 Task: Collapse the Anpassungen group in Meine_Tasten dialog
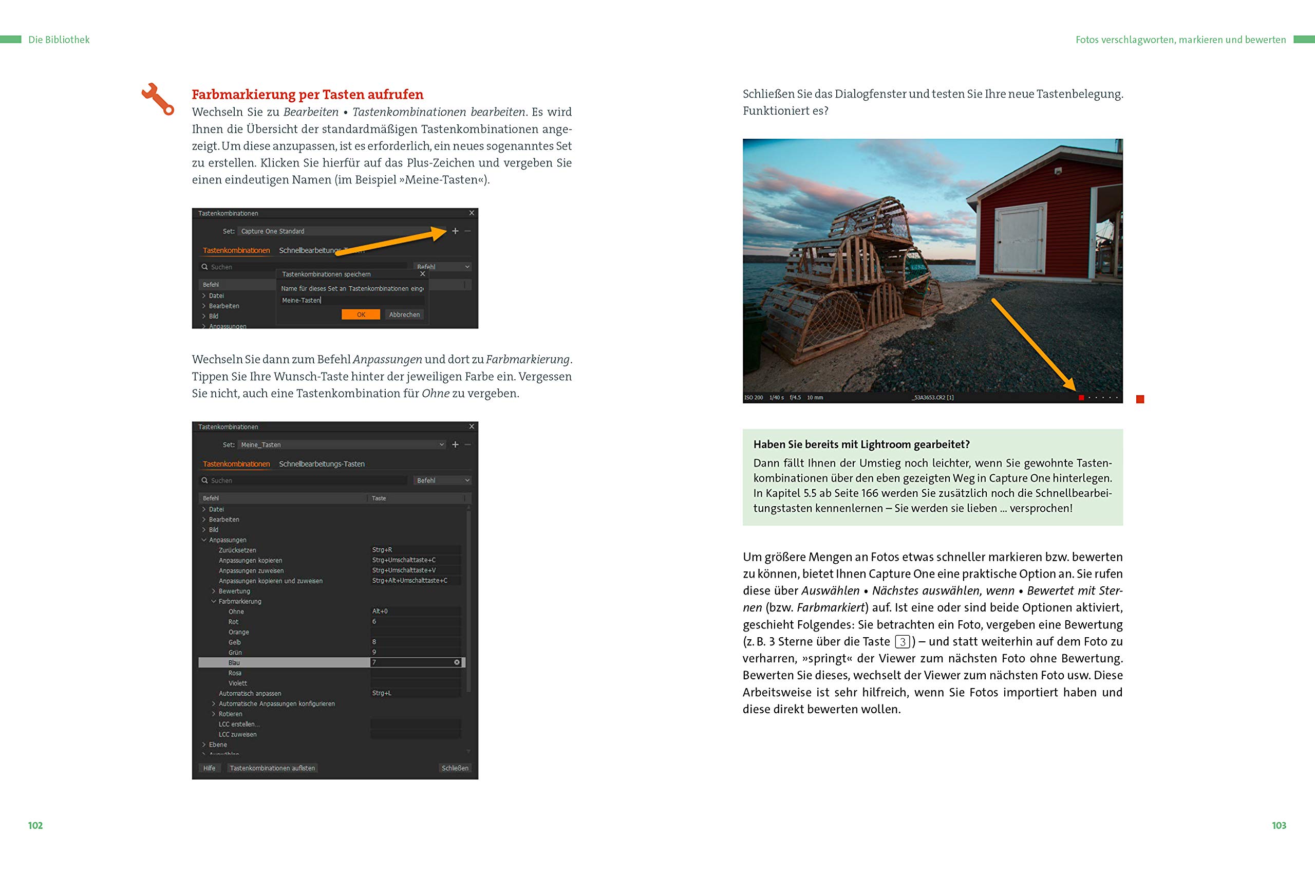(x=204, y=540)
